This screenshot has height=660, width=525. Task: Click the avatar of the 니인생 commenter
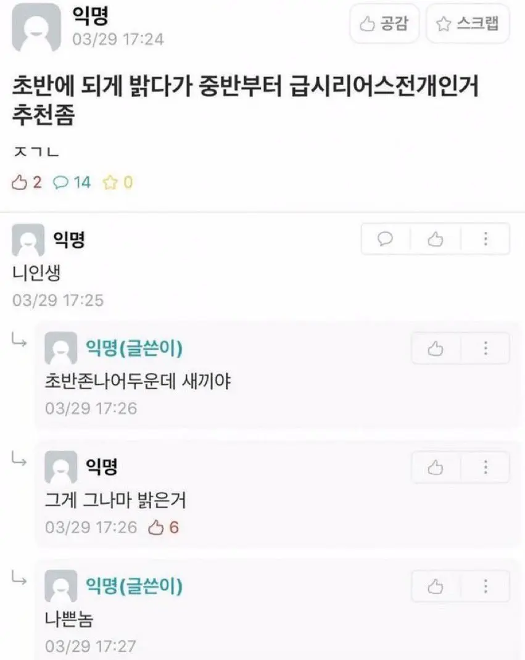point(28,240)
